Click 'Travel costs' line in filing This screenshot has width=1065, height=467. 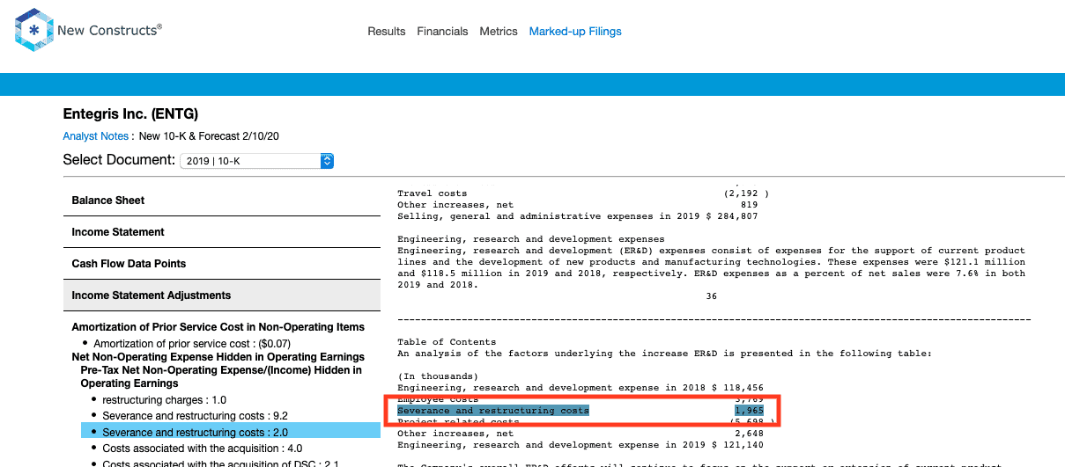(433, 193)
